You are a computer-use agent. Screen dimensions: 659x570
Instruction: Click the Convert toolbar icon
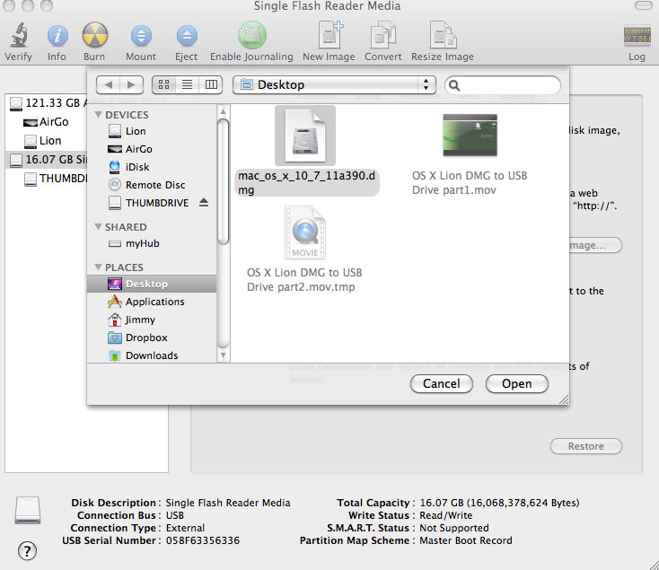click(x=382, y=35)
